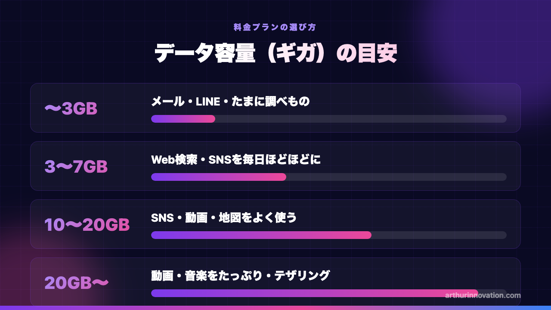This screenshot has width=551, height=310.
Task: Click the データ容量（ギガ）の目安 title
Action: [x=275, y=54]
